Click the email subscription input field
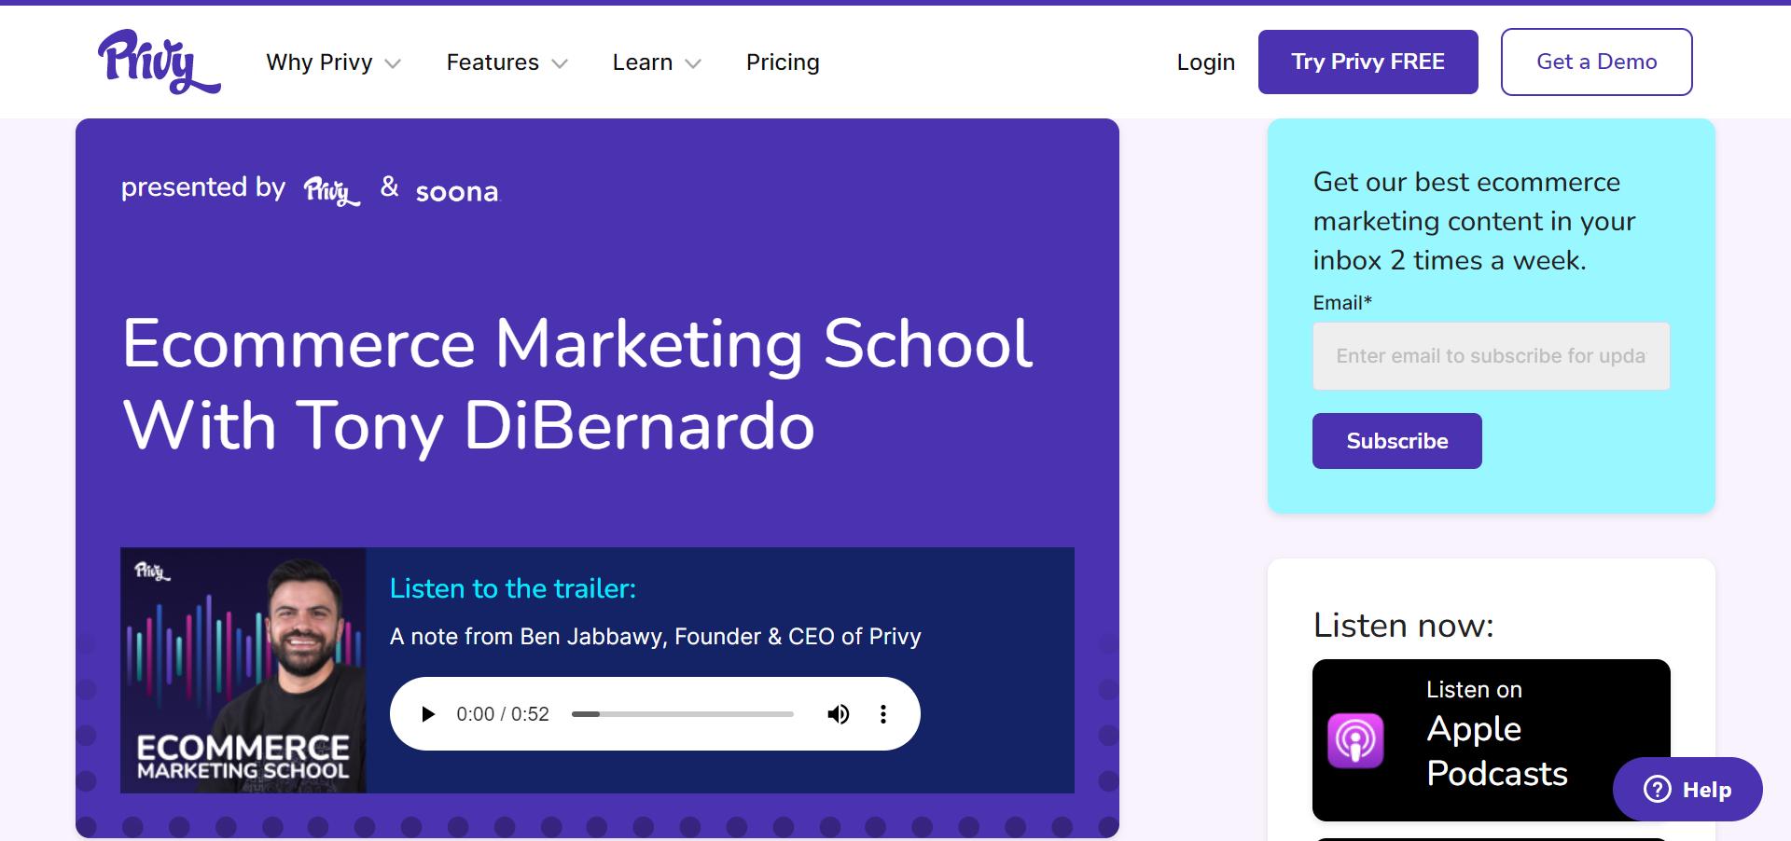This screenshot has height=841, width=1791. 1491,356
